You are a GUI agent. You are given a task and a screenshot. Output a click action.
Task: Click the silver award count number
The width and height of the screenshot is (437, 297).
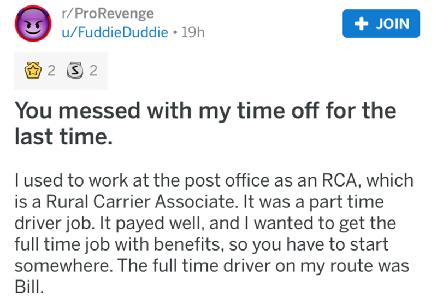coord(92,71)
